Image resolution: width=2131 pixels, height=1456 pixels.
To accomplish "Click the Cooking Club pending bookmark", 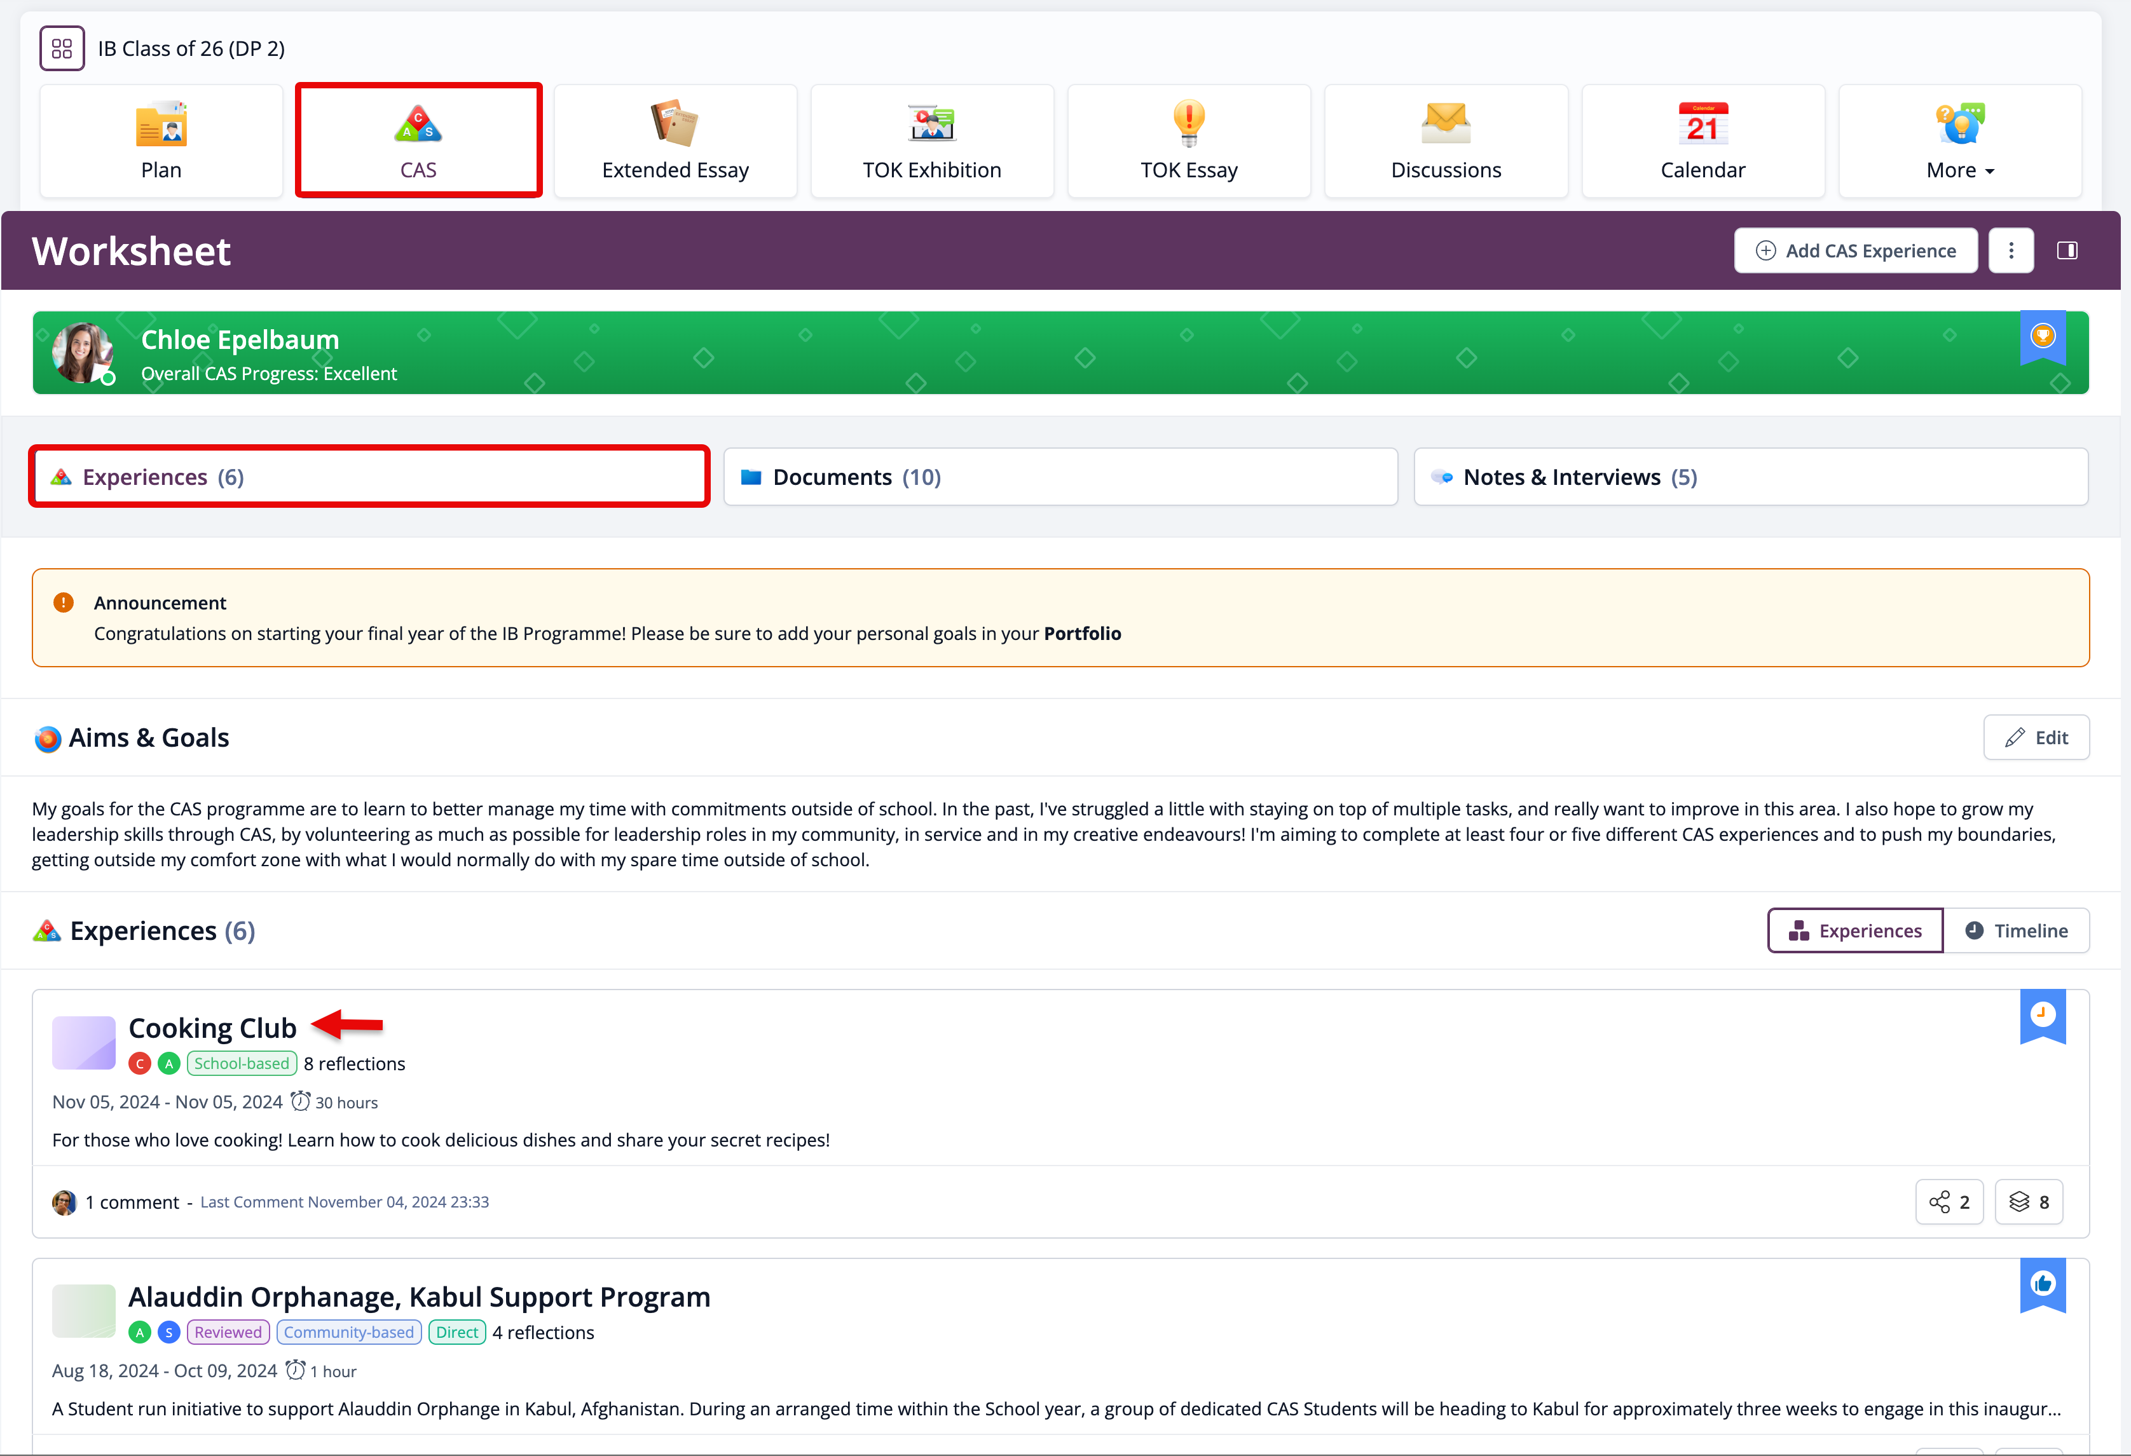I will 2042,1015.
